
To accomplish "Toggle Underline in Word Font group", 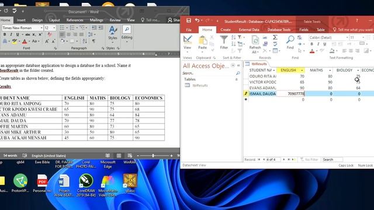I will (x=17, y=34).
